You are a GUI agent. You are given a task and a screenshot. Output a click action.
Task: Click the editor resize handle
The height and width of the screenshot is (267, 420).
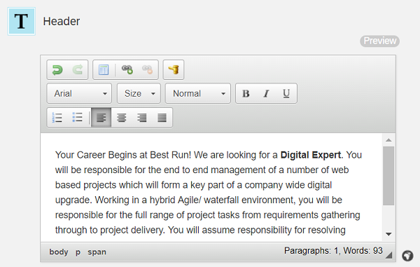[x=389, y=256]
